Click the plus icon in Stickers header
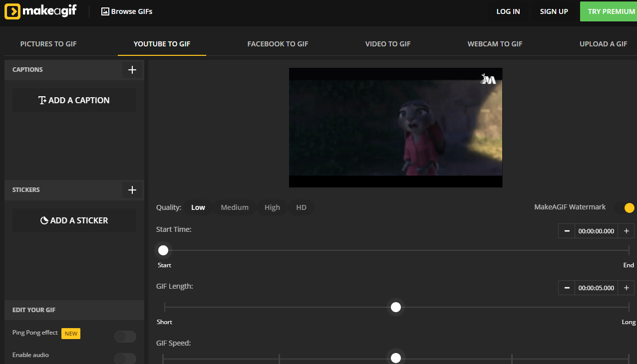The image size is (637, 364). pyautogui.click(x=132, y=190)
